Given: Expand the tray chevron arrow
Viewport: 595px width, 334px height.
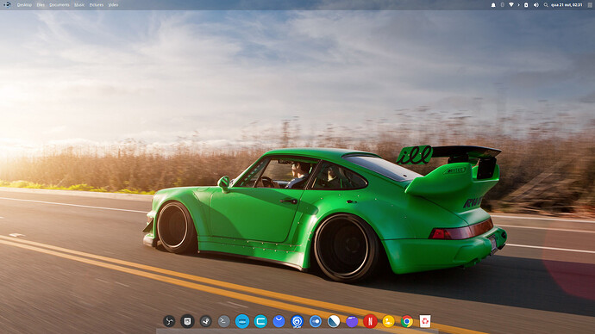Looking at the screenshot, I should point(519,5).
